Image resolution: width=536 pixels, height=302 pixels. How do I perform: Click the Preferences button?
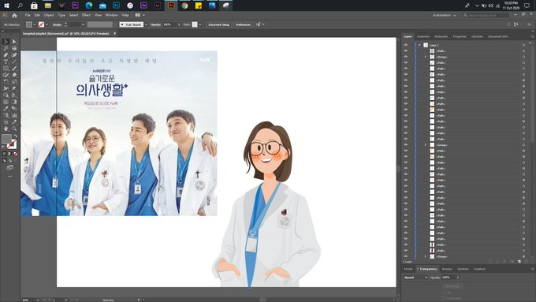click(243, 24)
